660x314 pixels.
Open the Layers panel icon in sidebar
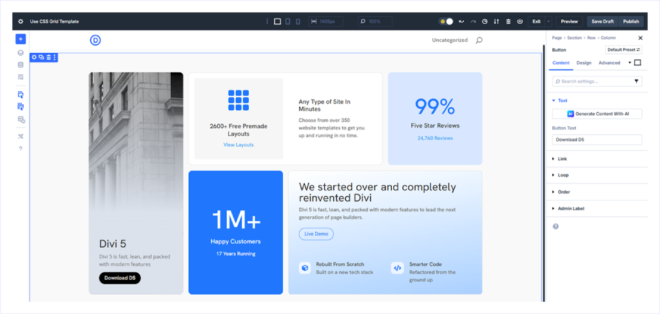21,53
